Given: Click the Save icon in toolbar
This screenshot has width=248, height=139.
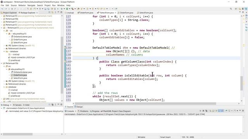Looking at the screenshot, I should 45,9.
